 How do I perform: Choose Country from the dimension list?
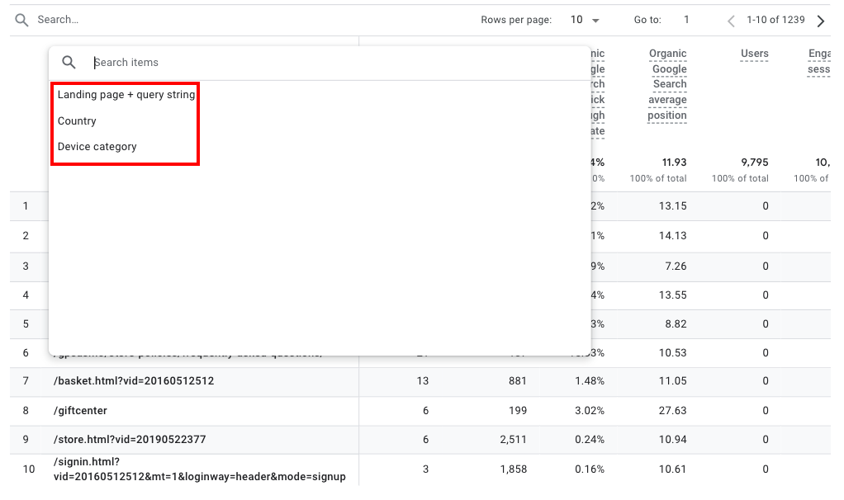tap(77, 121)
